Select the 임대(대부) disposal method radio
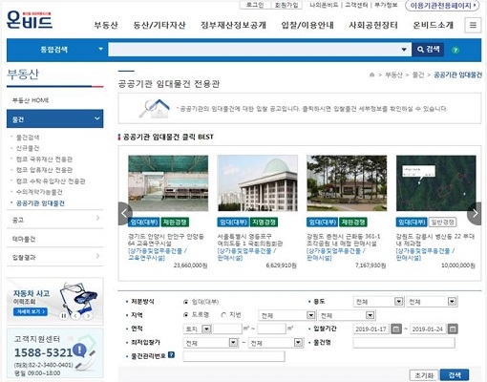 click(x=186, y=302)
